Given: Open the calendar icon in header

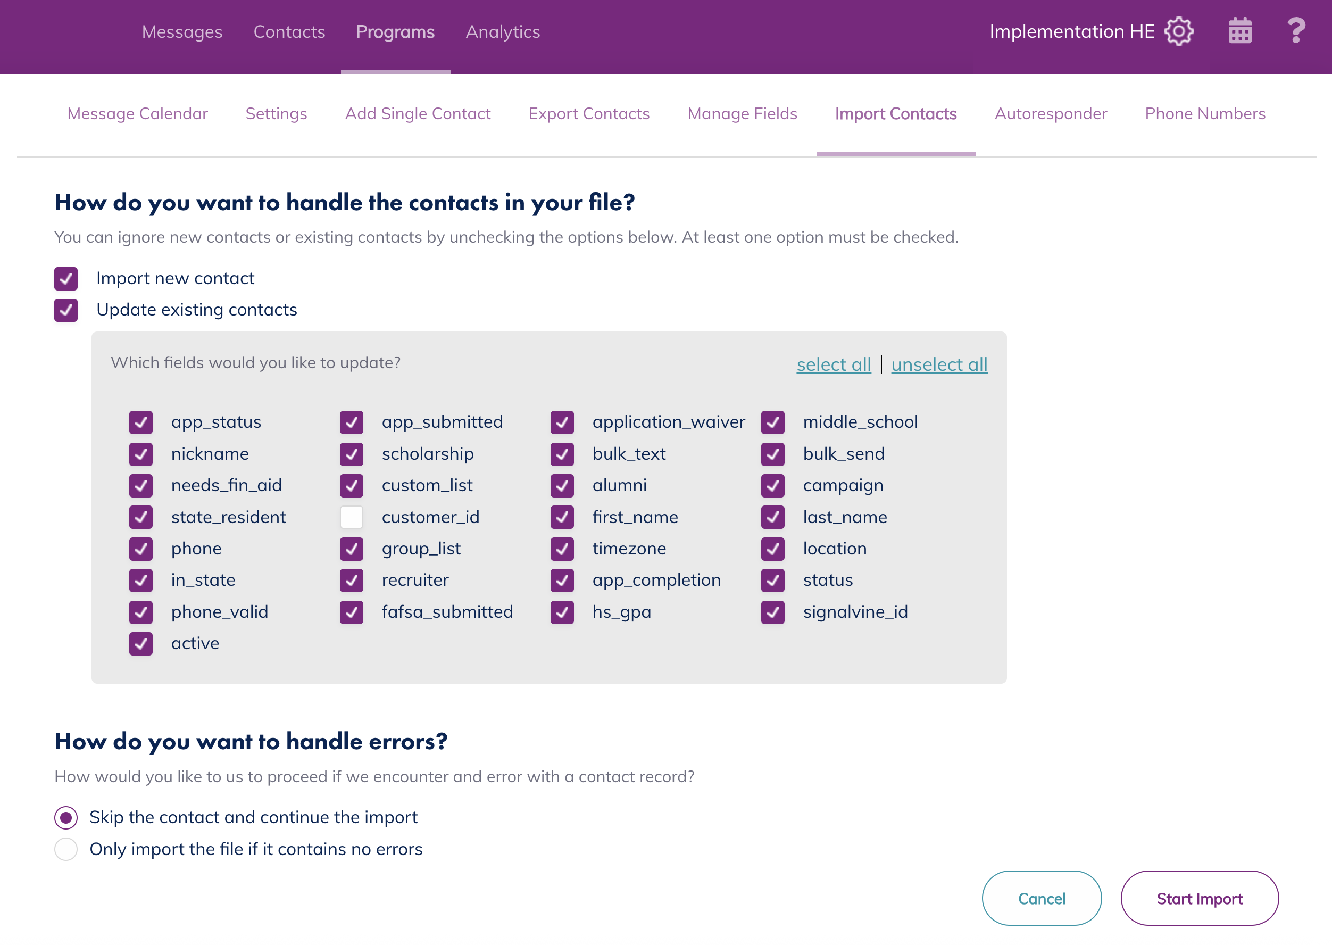Looking at the screenshot, I should click(1239, 31).
